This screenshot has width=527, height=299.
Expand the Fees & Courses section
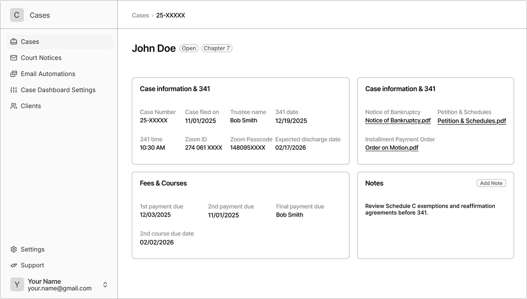pos(163,183)
